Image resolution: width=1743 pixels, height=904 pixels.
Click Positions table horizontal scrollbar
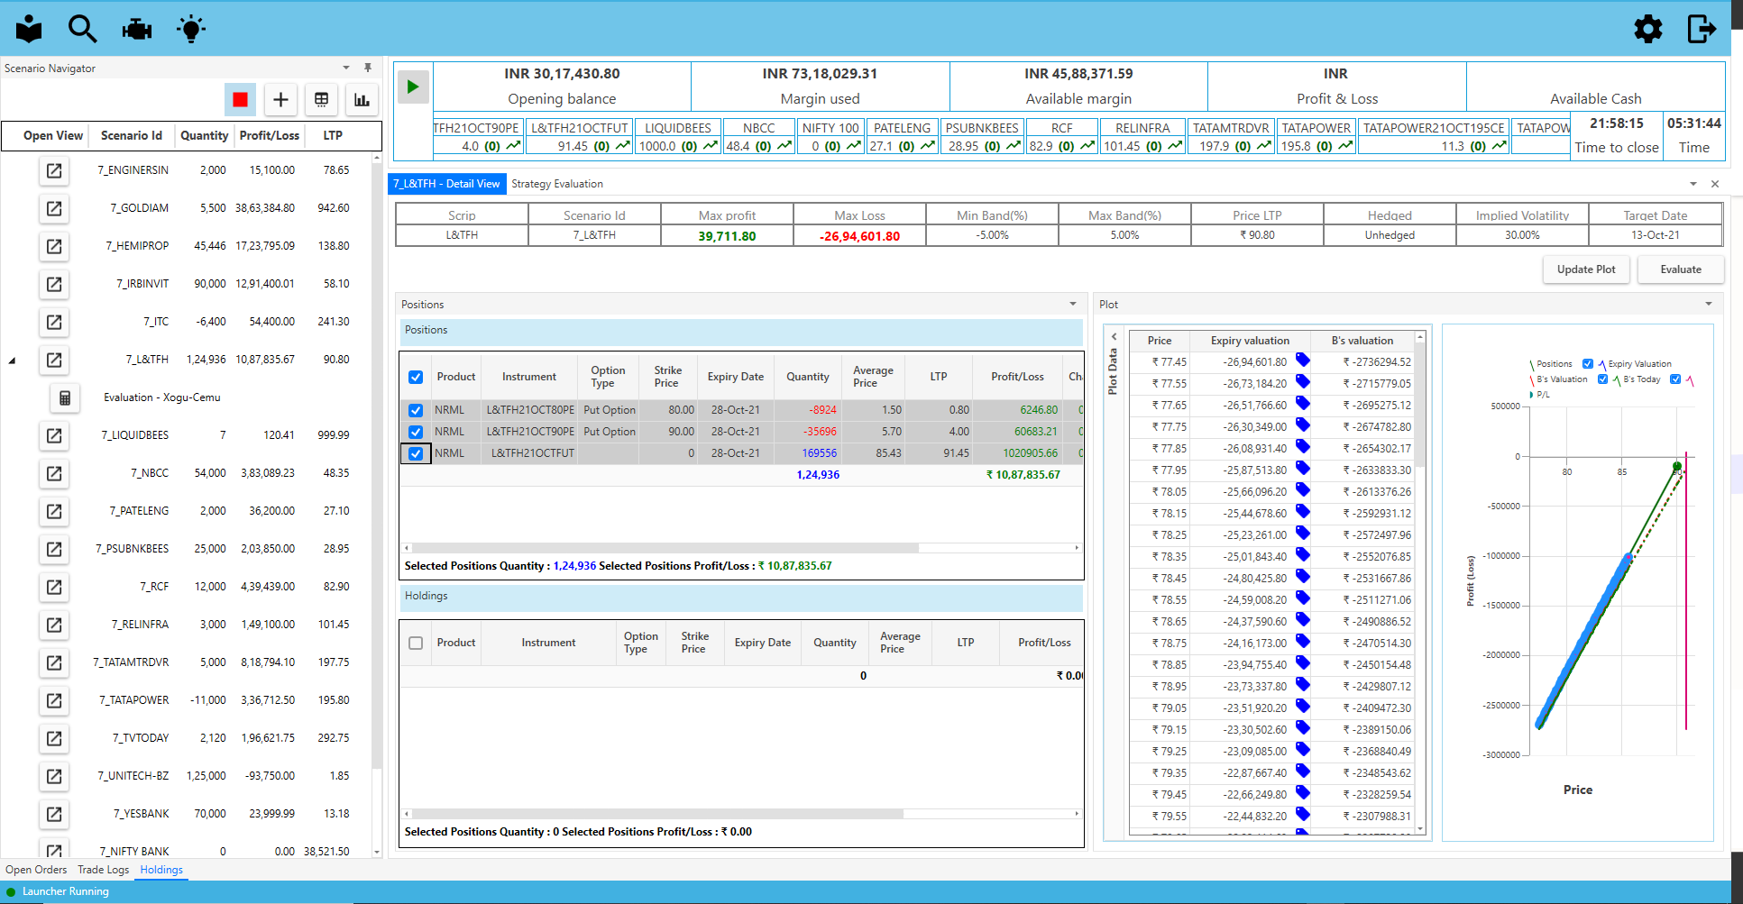[665, 548]
